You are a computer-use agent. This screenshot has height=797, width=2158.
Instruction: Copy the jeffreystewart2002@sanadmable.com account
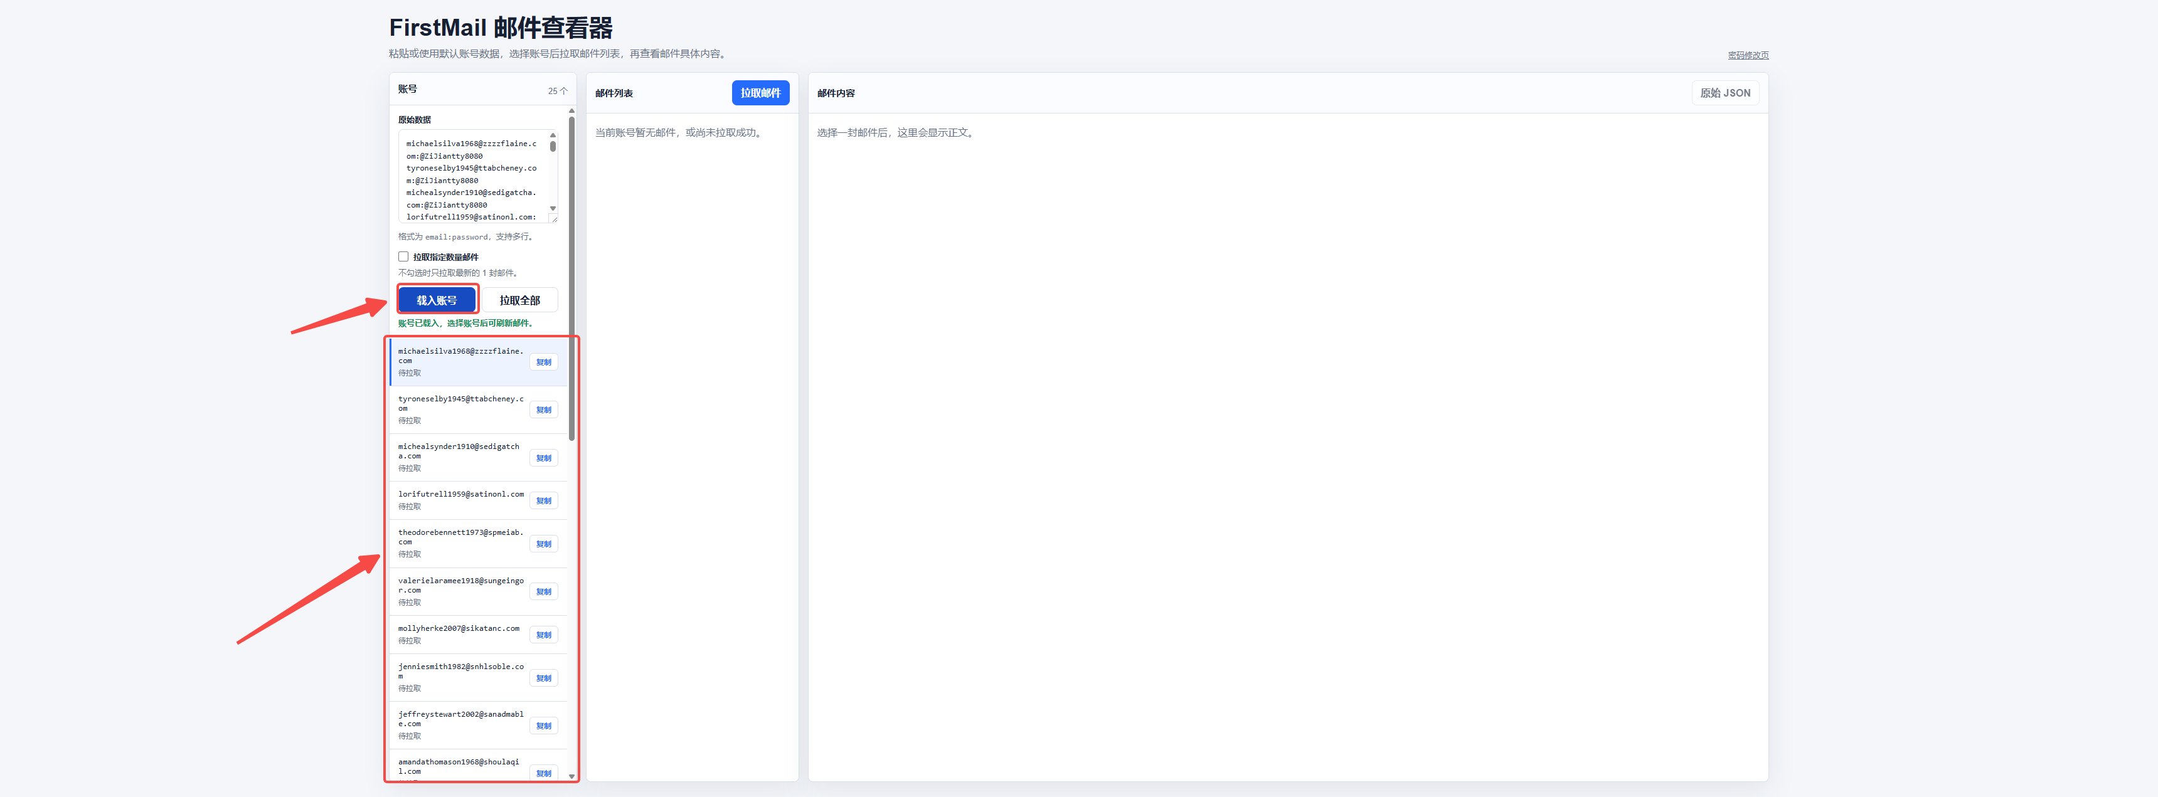pos(544,726)
